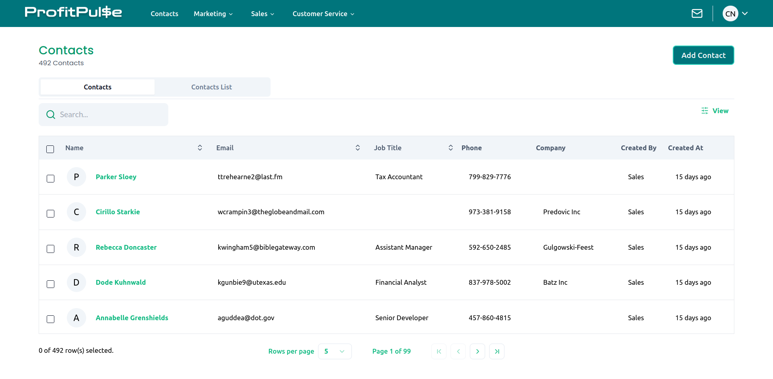The width and height of the screenshot is (773, 379).
Task: Open Annabelle Grenshields' contact page
Action: [x=132, y=318]
